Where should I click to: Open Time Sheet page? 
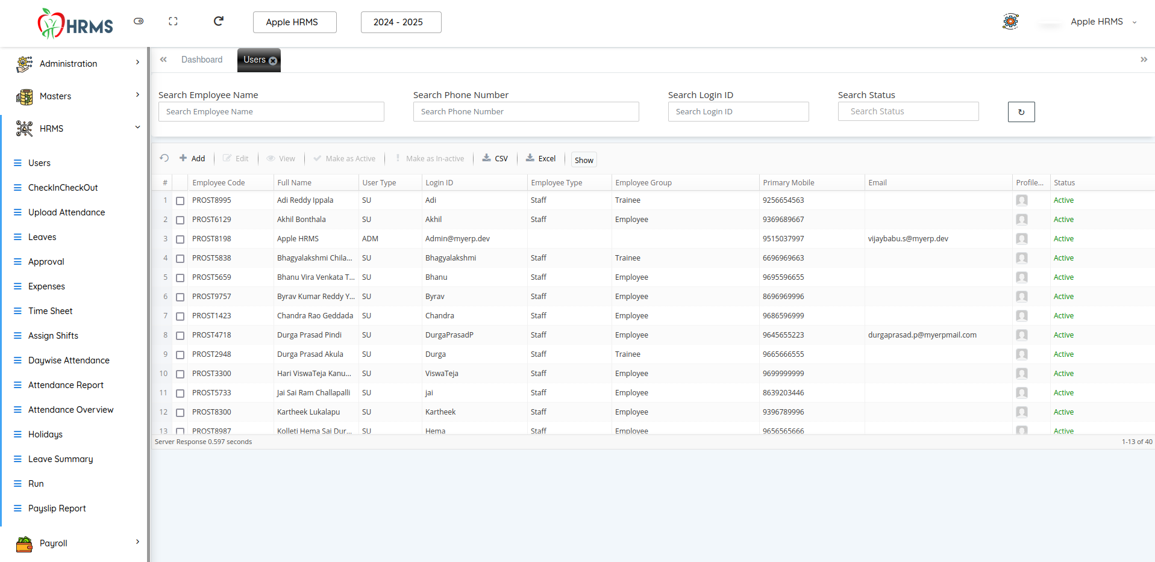(x=50, y=311)
